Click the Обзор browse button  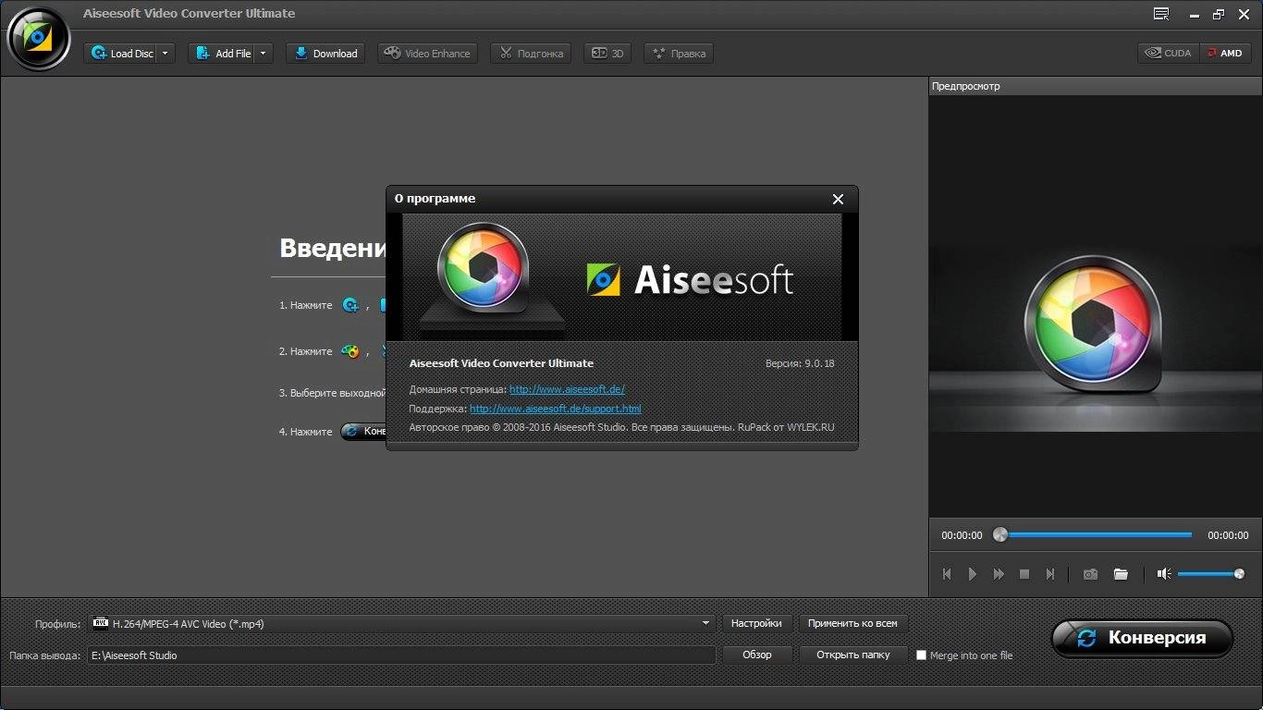pos(756,655)
